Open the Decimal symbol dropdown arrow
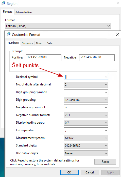The width and height of the screenshot is (121, 177). pos(106,77)
